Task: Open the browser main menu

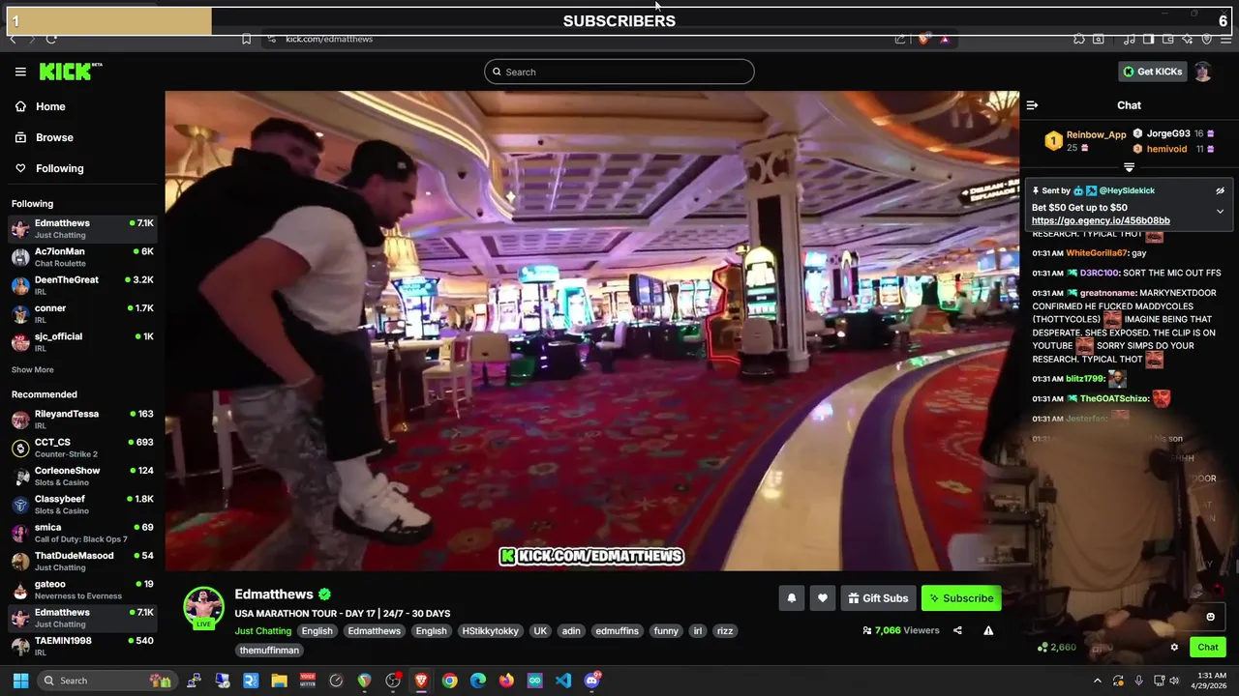Action: (1226, 39)
